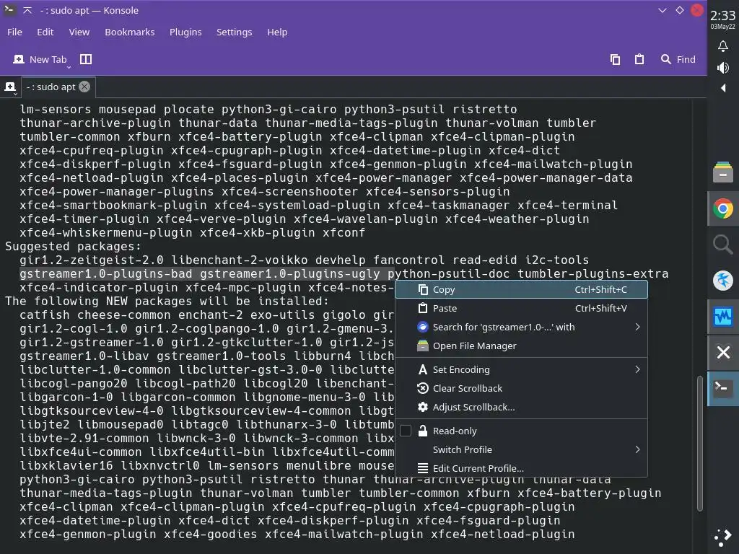This screenshot has width=739, height=554.
Task: Click the Konsole terminal icon in the title bar
Action: [x=9, y=10]
